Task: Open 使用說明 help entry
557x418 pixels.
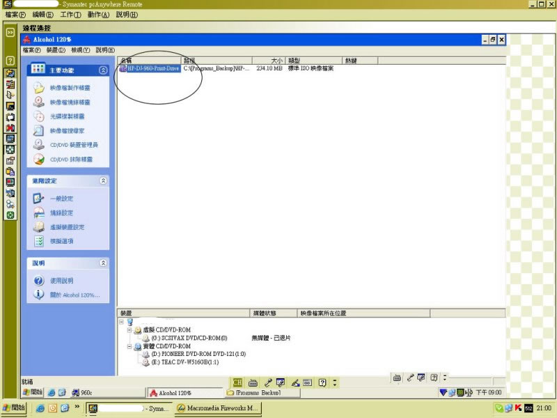Action: click(x=53, y=281)
